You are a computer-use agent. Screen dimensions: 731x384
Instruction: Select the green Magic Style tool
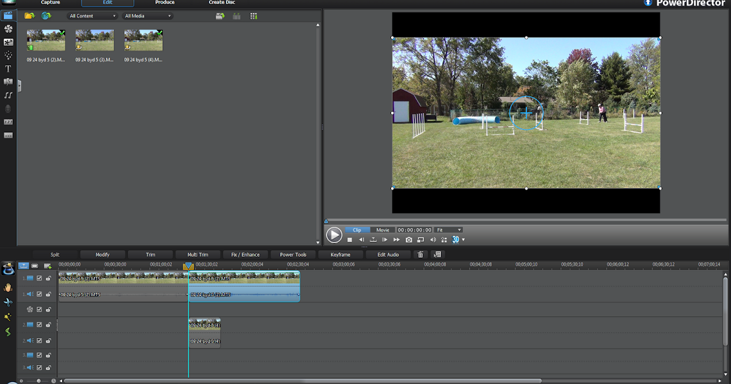coord(8,332)
